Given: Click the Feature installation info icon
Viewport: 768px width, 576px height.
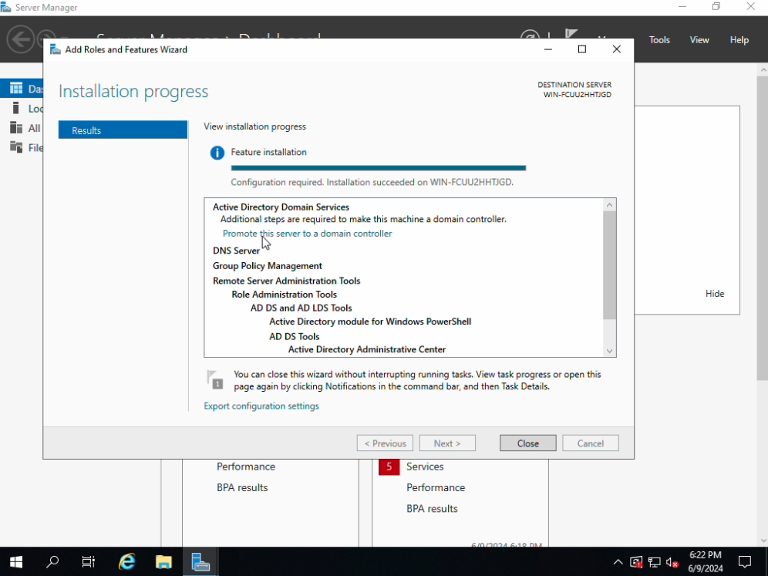Looking at the screenshot, I should click(x=217, y=153).
